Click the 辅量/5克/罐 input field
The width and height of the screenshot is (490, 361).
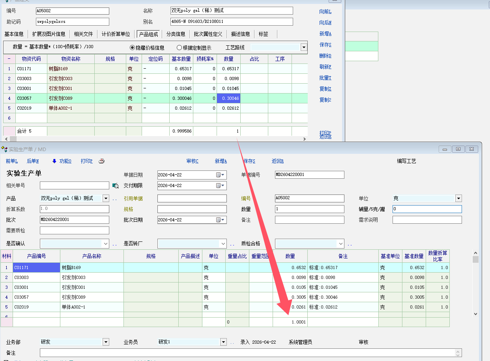click(x=427, y=209)
